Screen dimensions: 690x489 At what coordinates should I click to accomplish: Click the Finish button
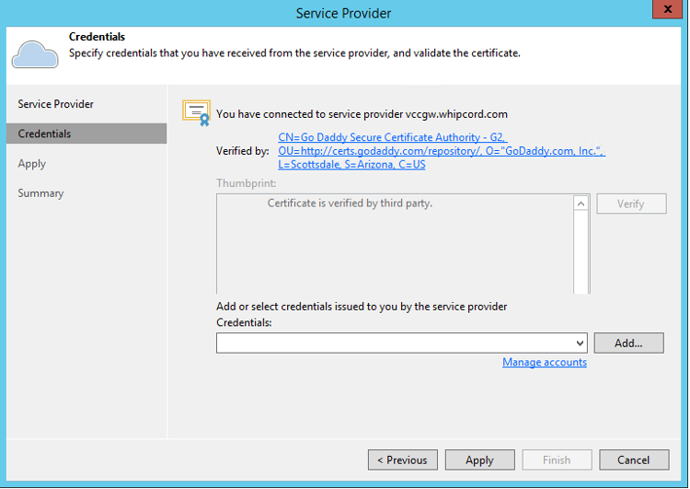(557, 460)
